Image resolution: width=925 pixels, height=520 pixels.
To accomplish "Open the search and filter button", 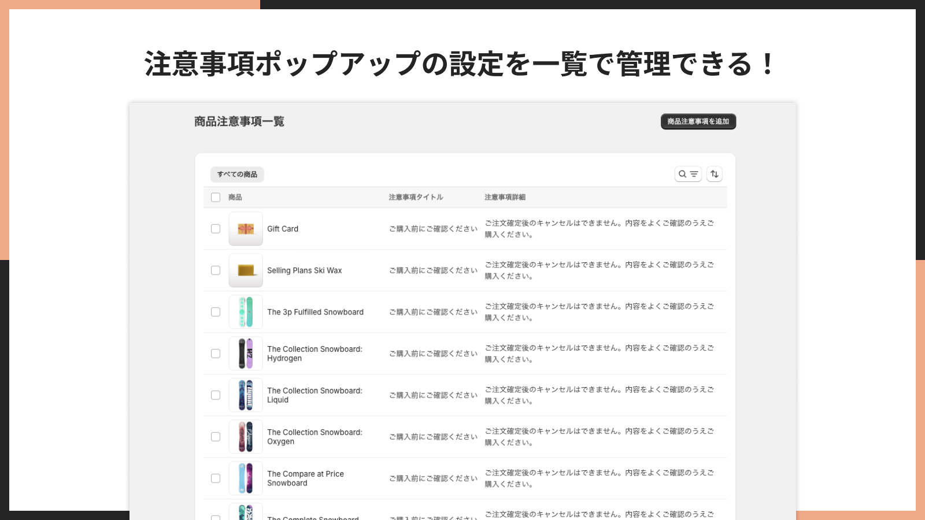I will point(688,174).
